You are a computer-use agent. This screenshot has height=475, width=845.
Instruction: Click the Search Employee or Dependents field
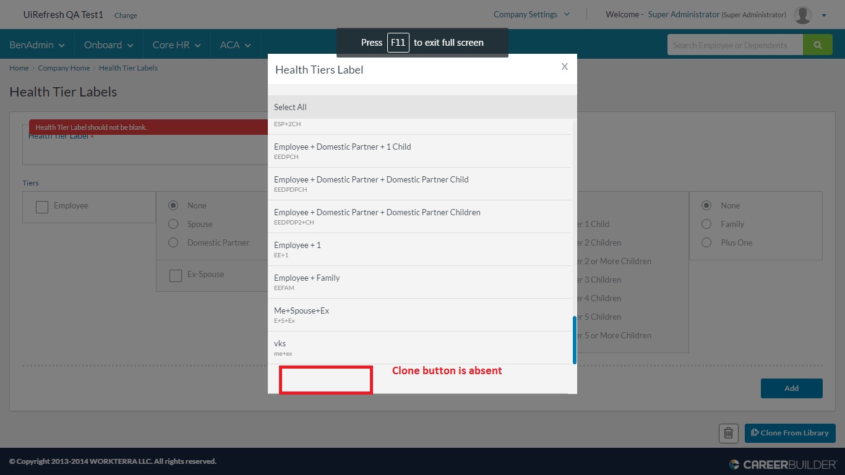pos(735,45)
